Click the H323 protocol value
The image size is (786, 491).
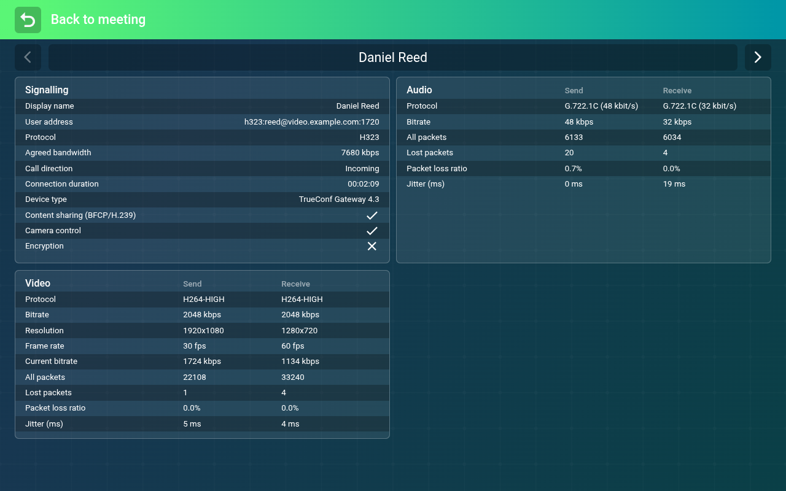370,137
